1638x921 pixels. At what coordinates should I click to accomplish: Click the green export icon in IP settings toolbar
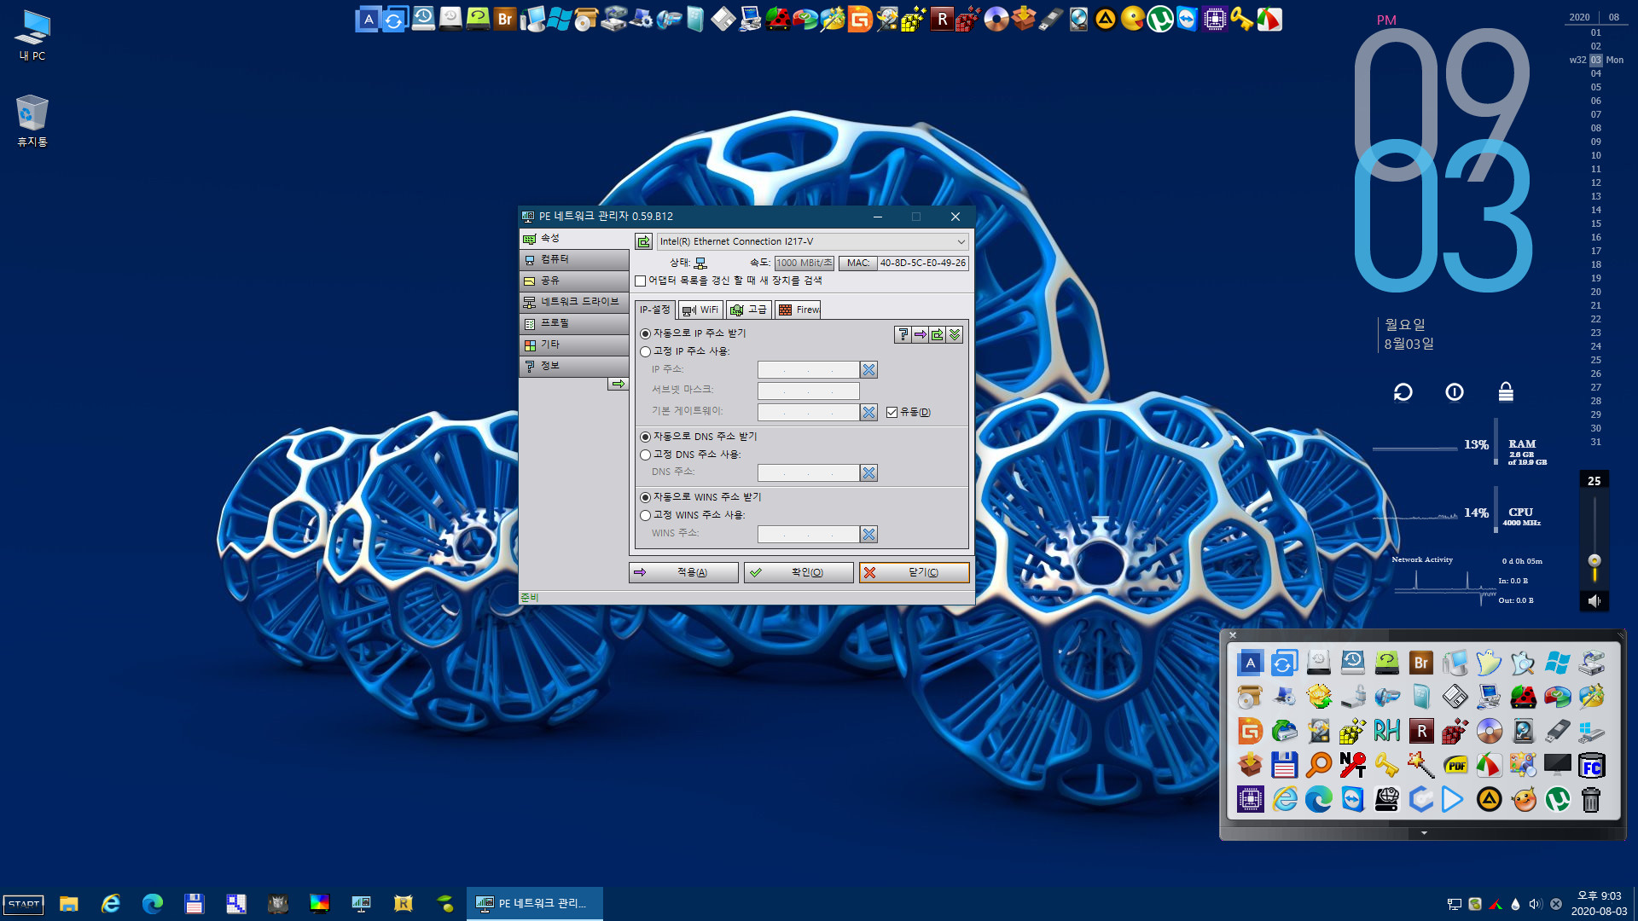(938, 335)
